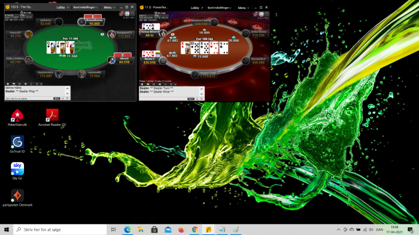
Task: Go to Lobby from the Powerfest table
Action: point(196,8)
